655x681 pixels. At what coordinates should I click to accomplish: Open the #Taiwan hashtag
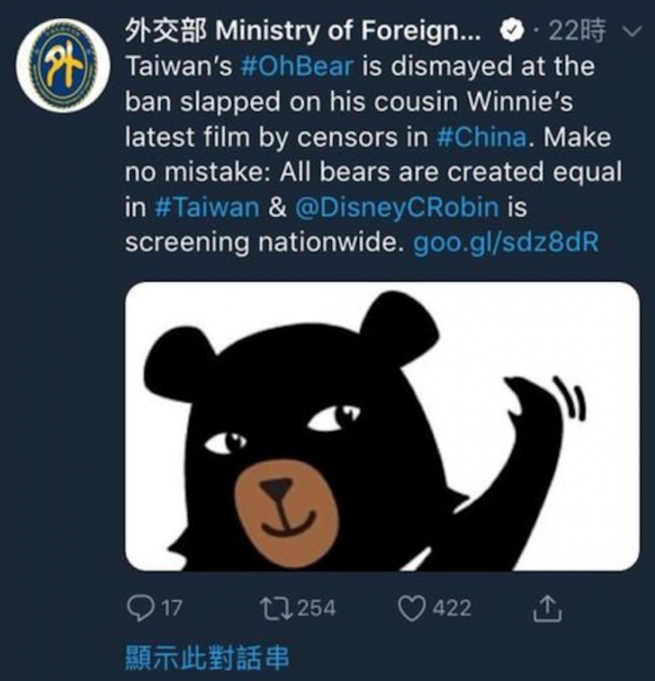(x=207, y=207)
